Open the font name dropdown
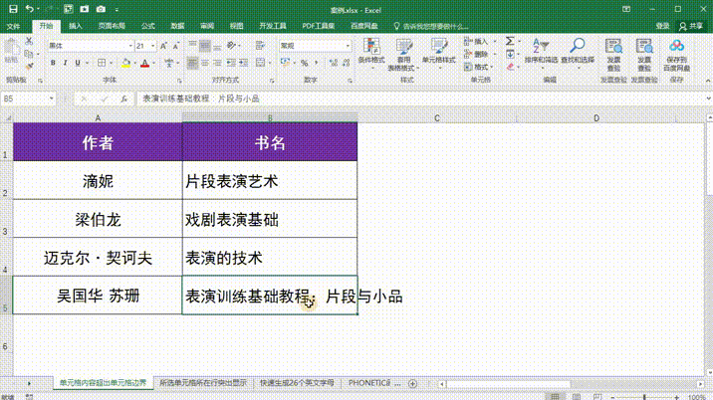 [130, 46]
